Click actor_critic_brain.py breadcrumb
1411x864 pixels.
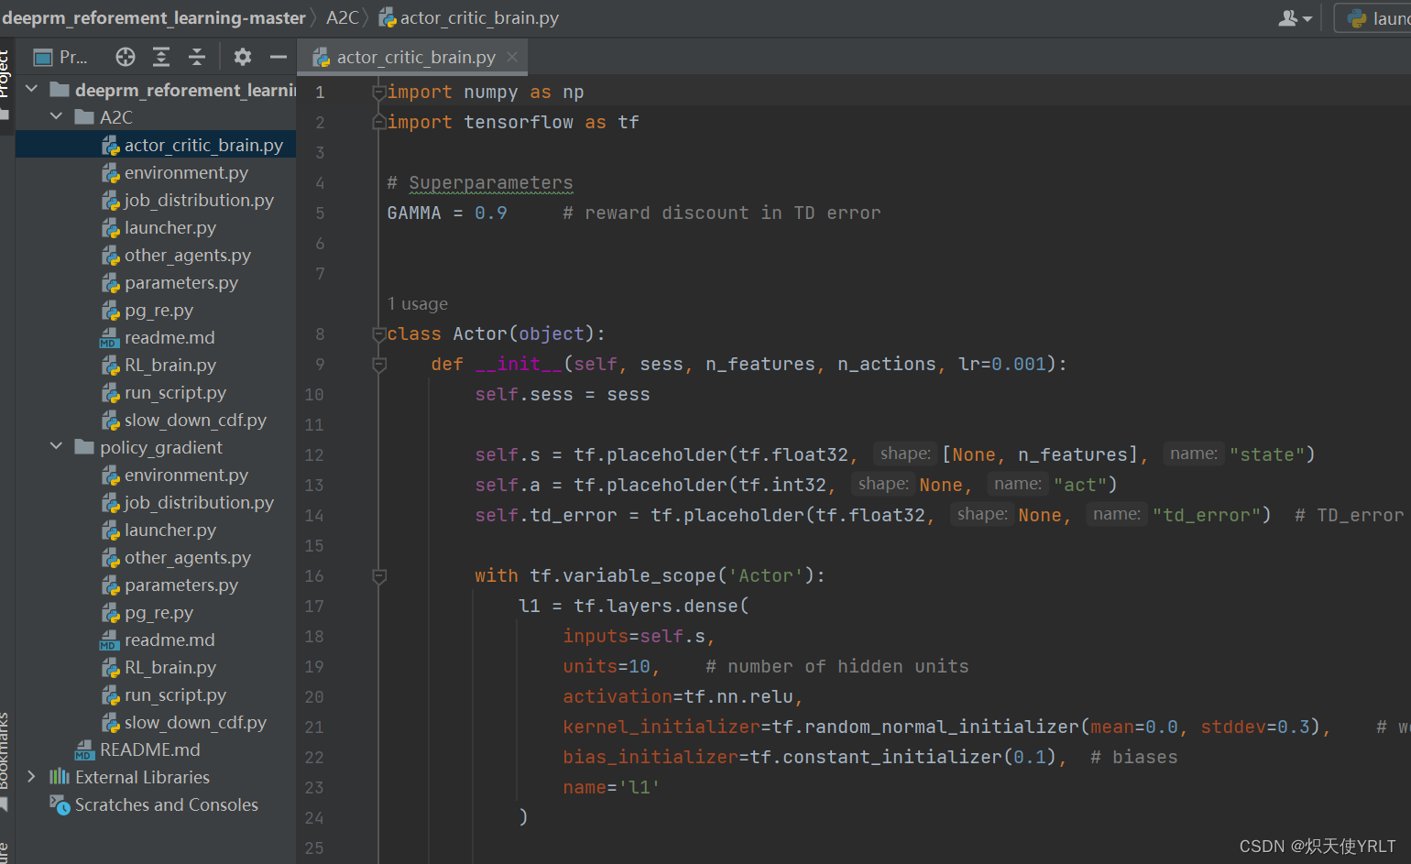pyautogui.click(x=478, y=18)
